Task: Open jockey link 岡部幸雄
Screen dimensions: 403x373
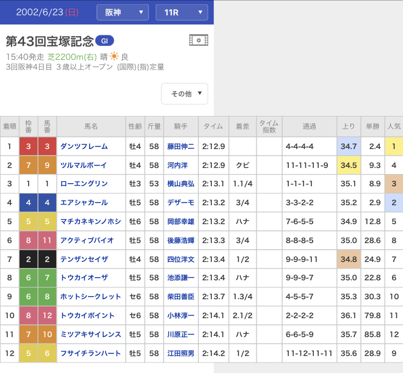Action: [x=181, y=222]
